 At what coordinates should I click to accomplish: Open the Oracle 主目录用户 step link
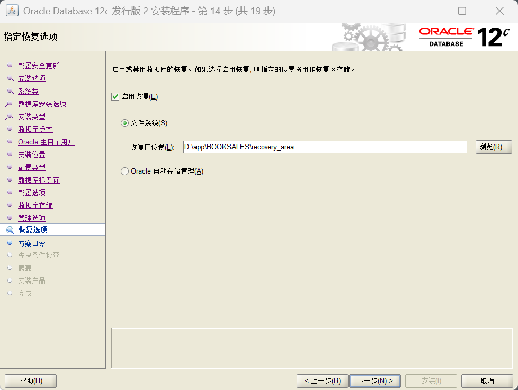47,142
